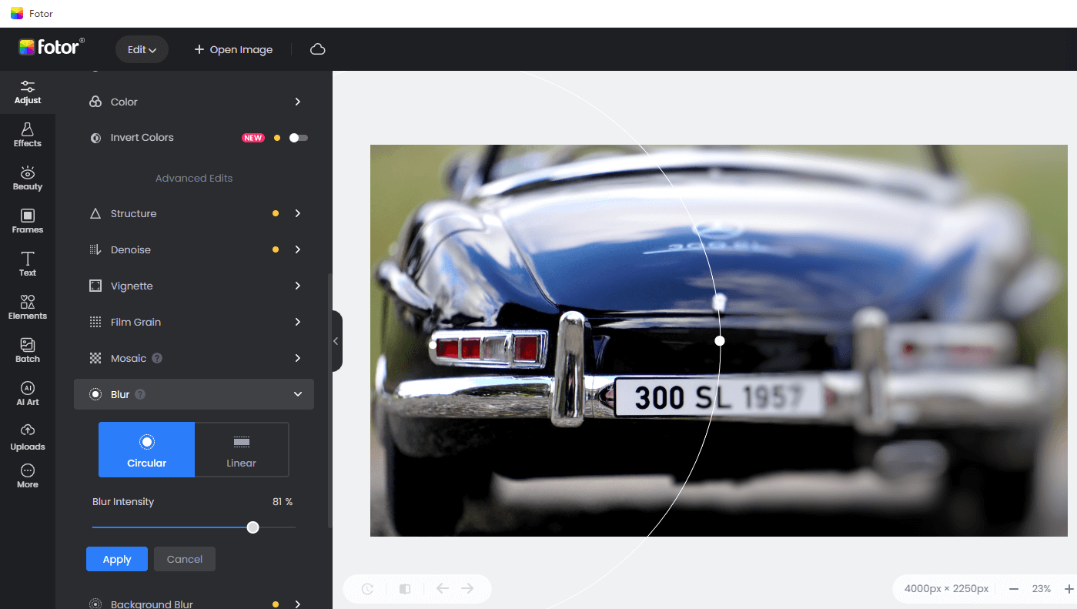
Task: Click the history reset icon below canvas
Action: click(368, 589)
